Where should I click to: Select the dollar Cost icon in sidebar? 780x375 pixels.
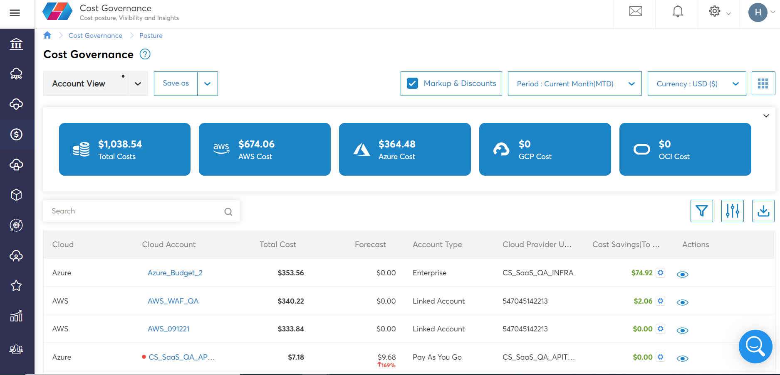(x=17, y=134)
